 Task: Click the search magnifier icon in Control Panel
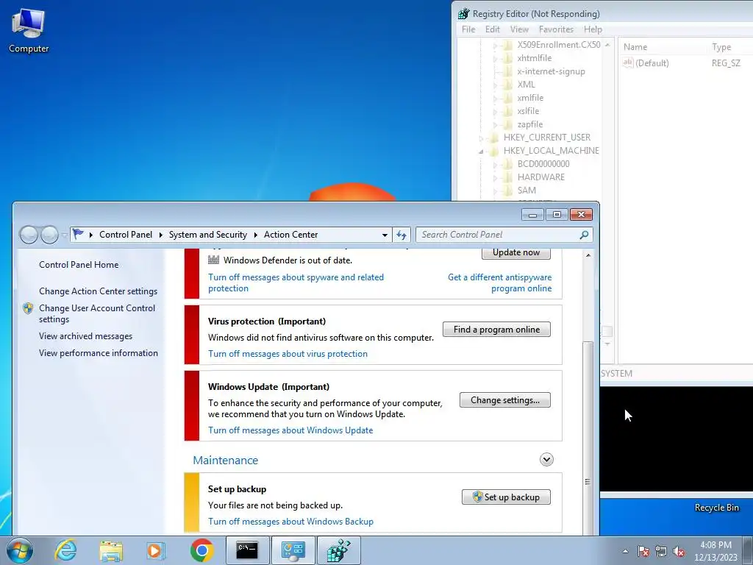[584, 235]
